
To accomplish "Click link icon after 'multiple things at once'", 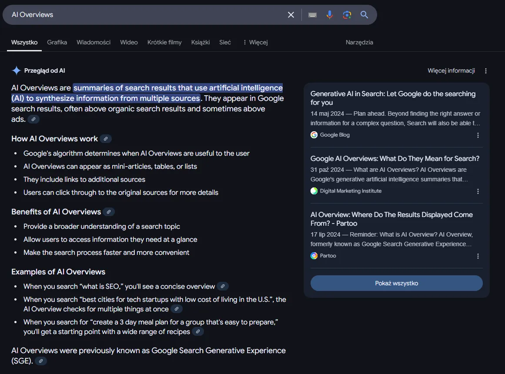I will (177, 309).
